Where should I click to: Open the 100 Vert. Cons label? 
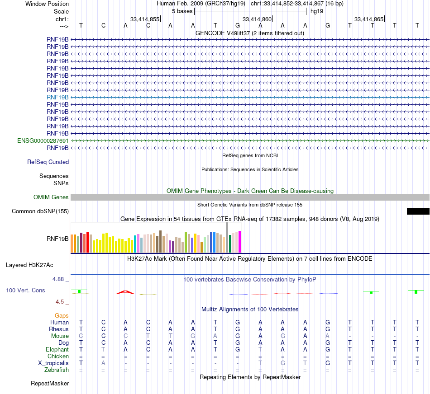point(25,290)
